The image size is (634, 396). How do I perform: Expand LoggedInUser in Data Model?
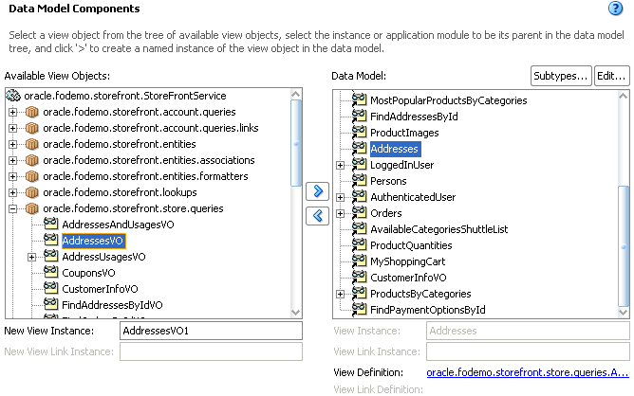click(340, 165)
